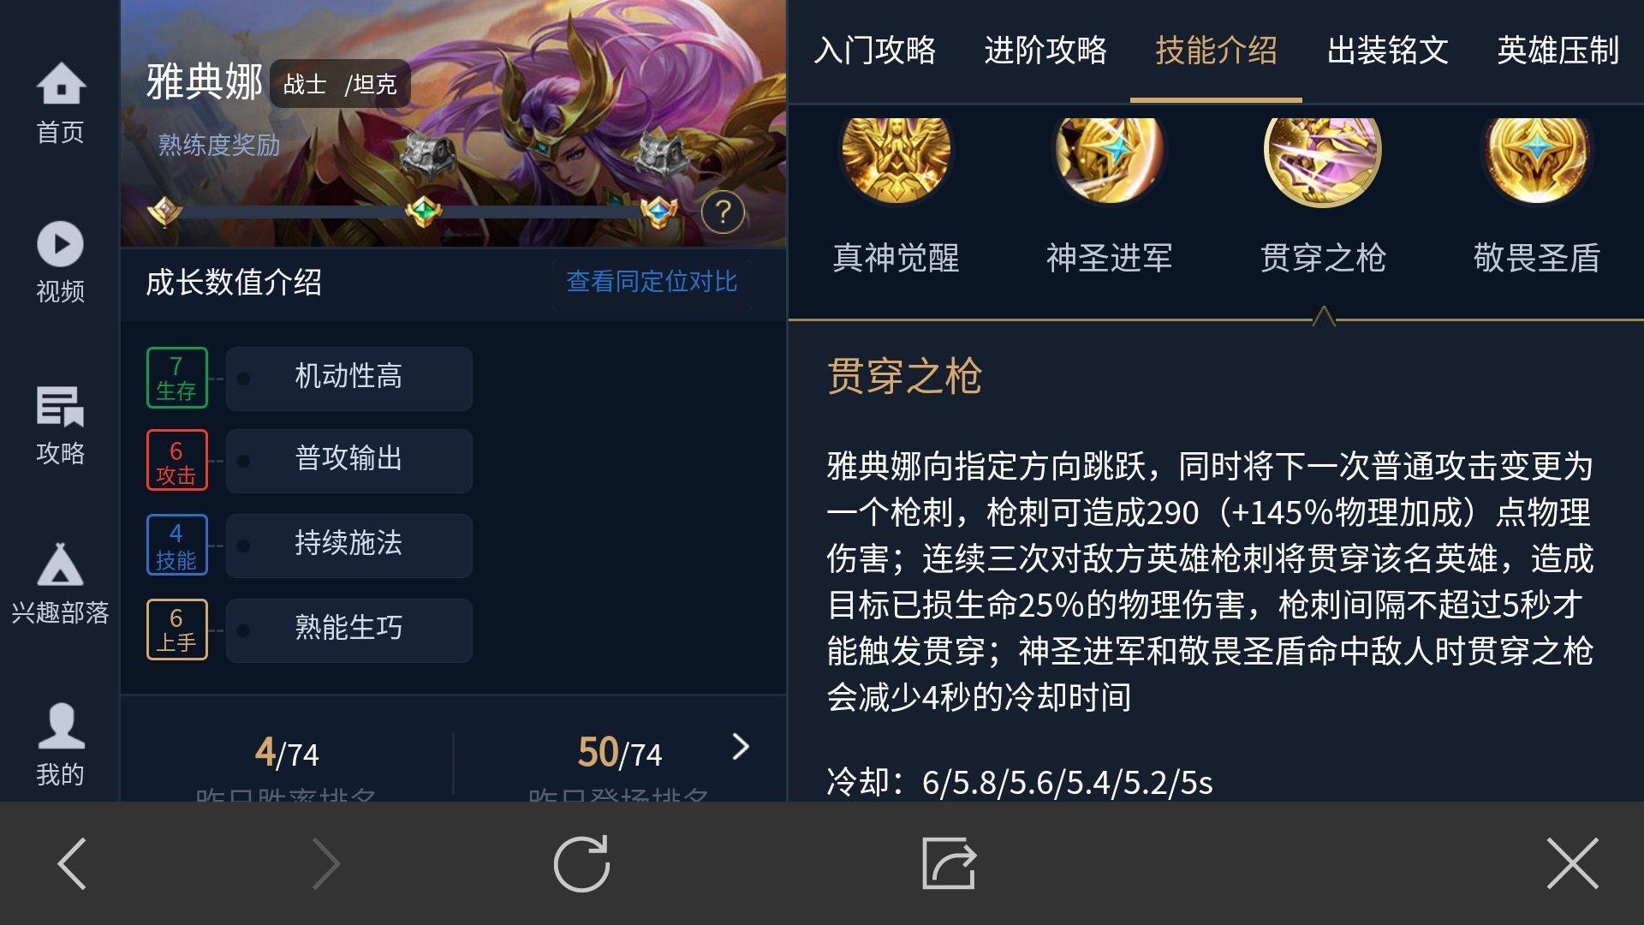
Task: Tap the browser refresh icon
Action: (581, 863)
